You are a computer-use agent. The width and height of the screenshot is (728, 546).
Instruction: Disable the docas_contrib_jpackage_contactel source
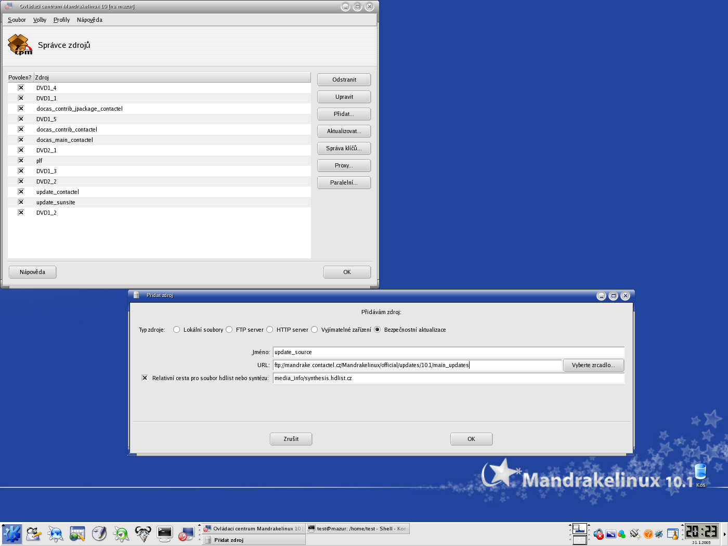(x=21, y=109)
